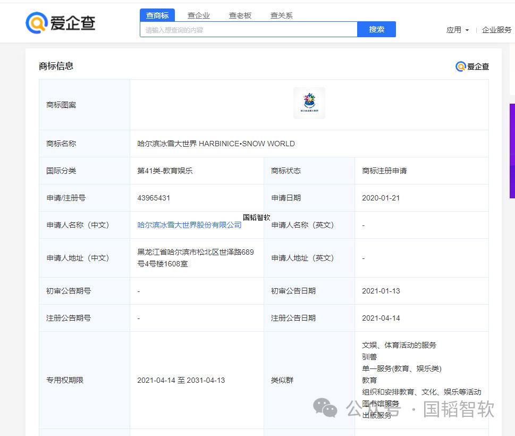The image size is (515, 436).
Task: Expand the 应用 dropdown menu
Action: click(458, 30)
